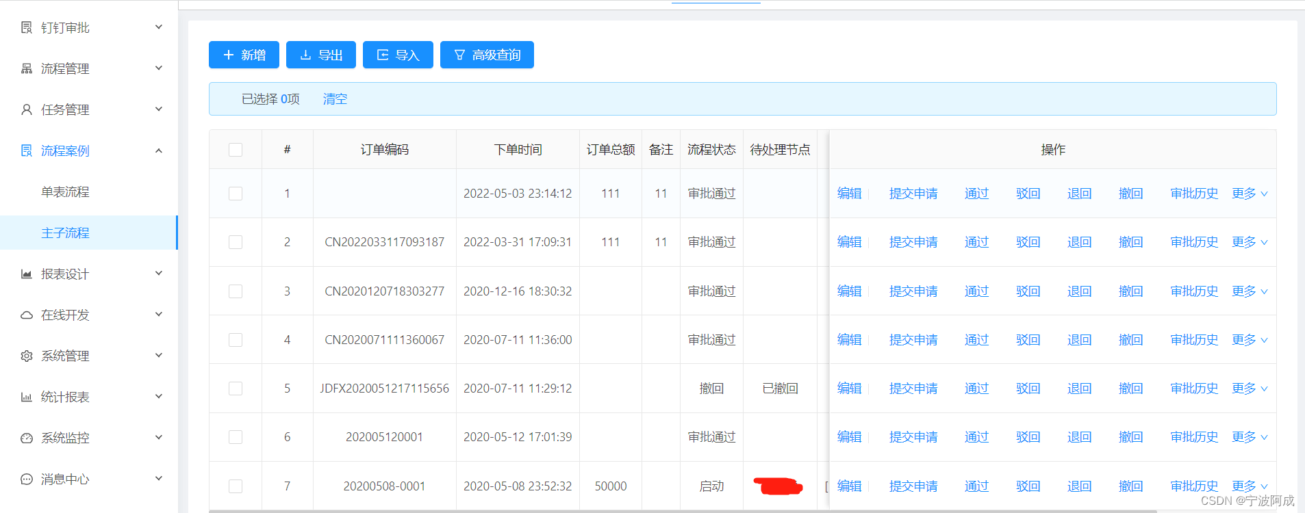Click the 任务管理 person icon
This screenshot has height=513, width=1305.
point(27,109)
